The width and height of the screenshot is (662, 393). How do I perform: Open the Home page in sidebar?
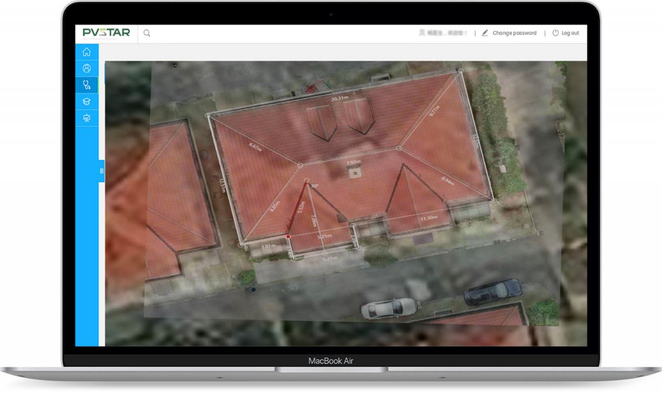click(87, 52)
